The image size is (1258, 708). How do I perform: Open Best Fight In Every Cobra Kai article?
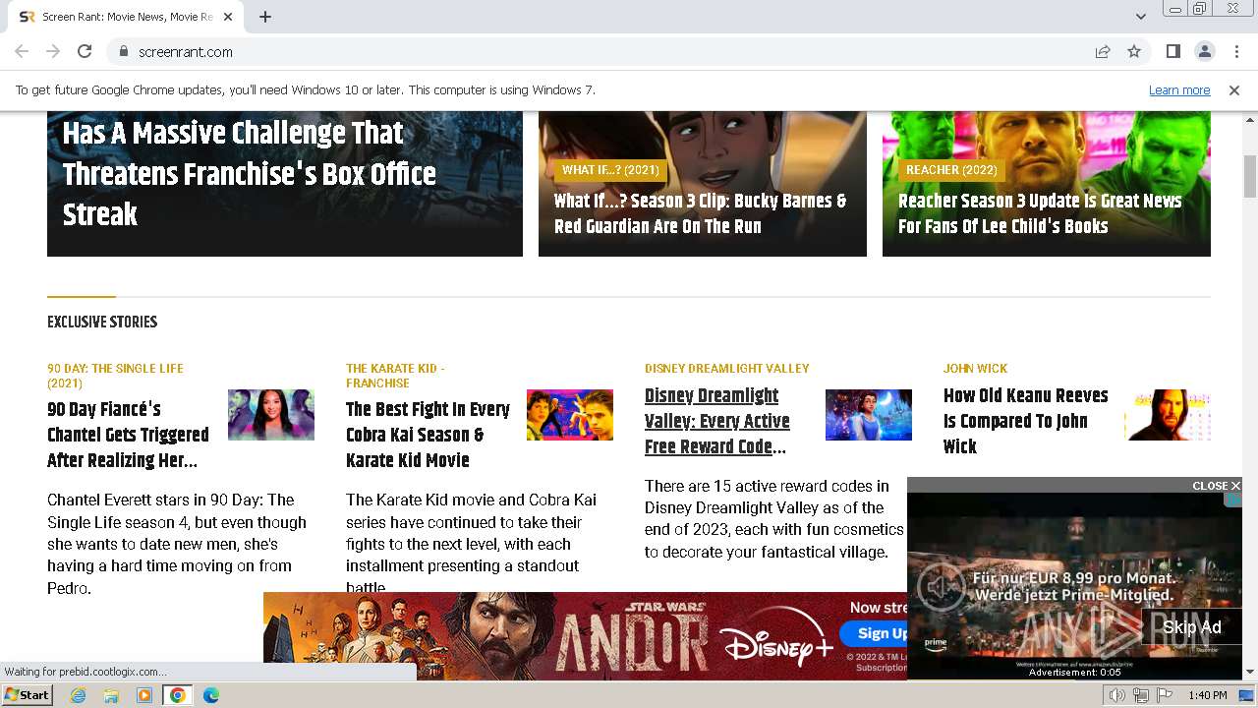[428, 435]
